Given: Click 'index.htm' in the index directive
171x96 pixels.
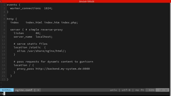Looking at the screenshot, I should pos(52,22).
